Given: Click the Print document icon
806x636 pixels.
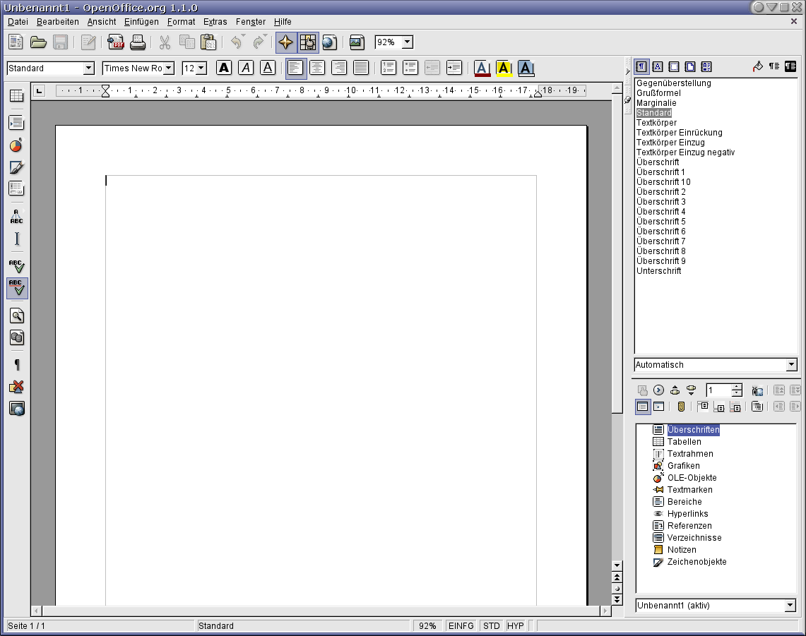Looking at the screenshot, I should (x=138, y=42).
